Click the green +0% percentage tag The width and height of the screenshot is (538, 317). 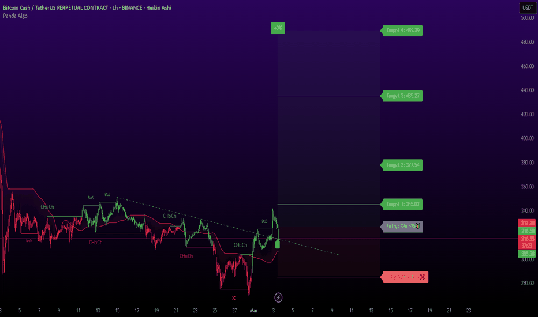tap(278, 28)
